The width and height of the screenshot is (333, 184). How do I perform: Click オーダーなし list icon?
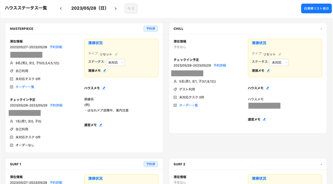tap(12, 145)
